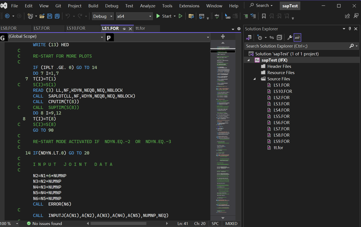Image resolution: width=361 pixels, height=227 pixels.
Task: Click the Search Solution Explorer field
Action: (297, 46)
